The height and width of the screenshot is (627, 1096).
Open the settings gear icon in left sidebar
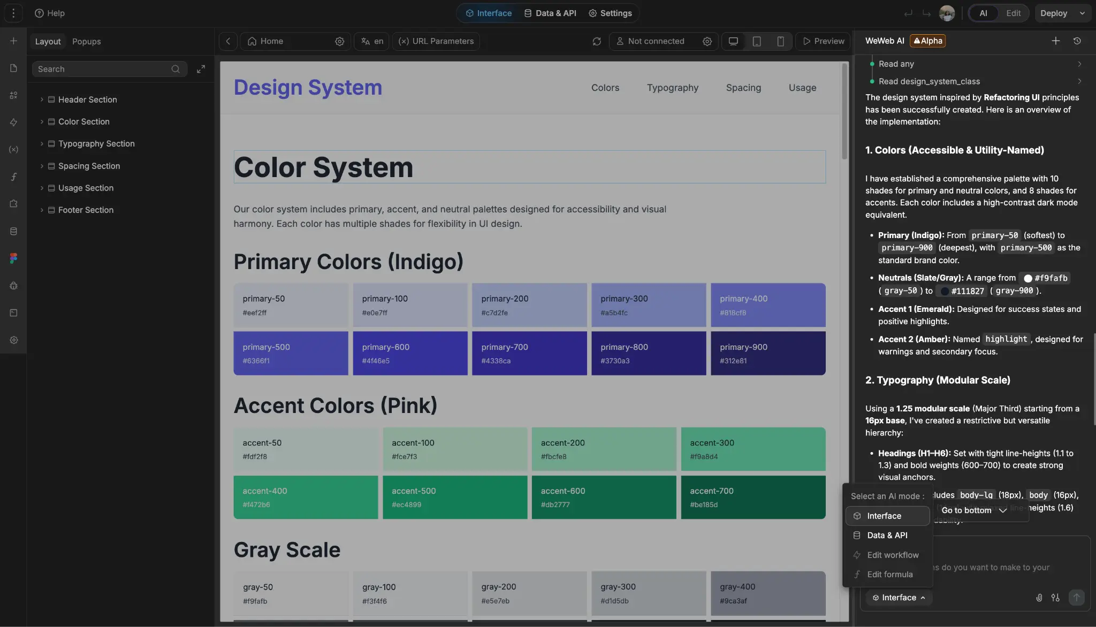coord(13,340)
